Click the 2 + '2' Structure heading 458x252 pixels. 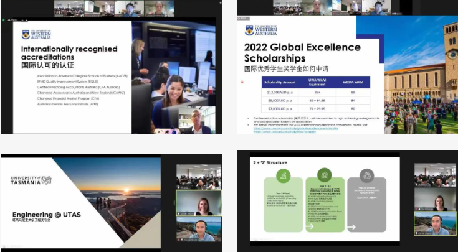269,162
